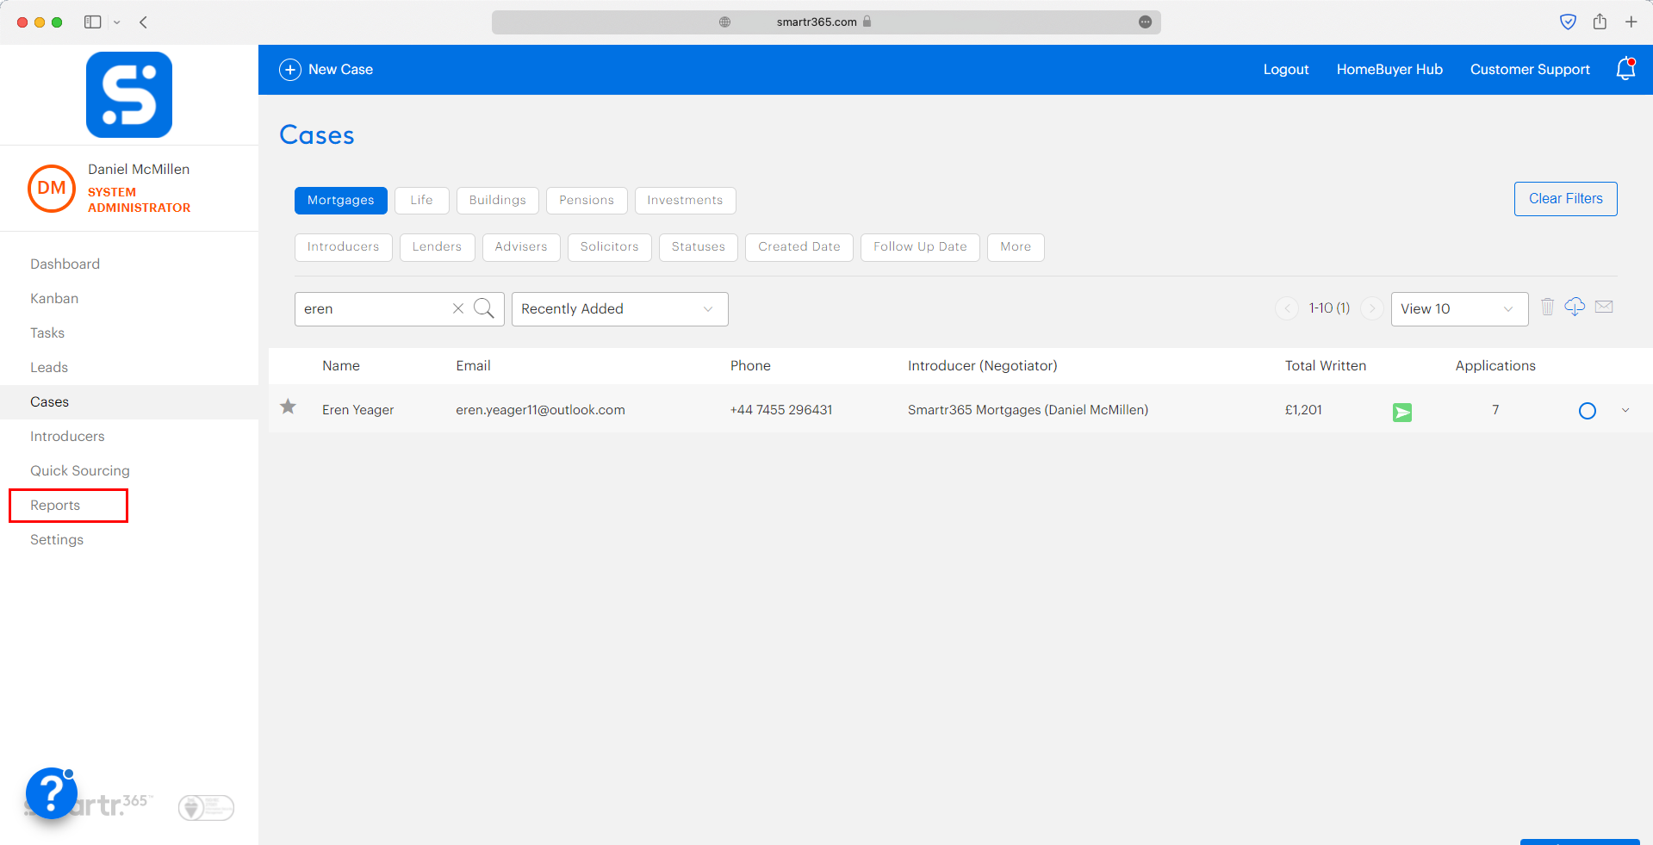Click the Clear Filters button

coord(1565,199)
